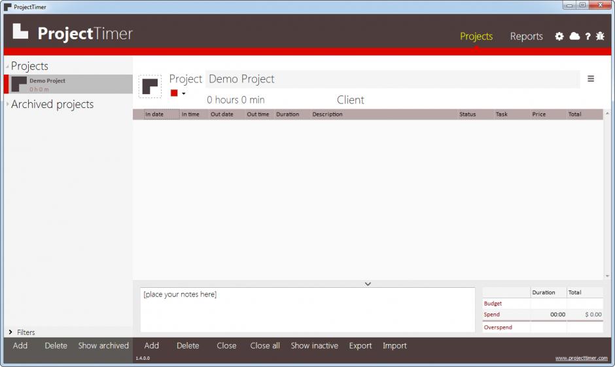Screen dimensions: 615x367
Task: Switch to the Projects tab
Action: pyautogui.click(x=476, y=37)
